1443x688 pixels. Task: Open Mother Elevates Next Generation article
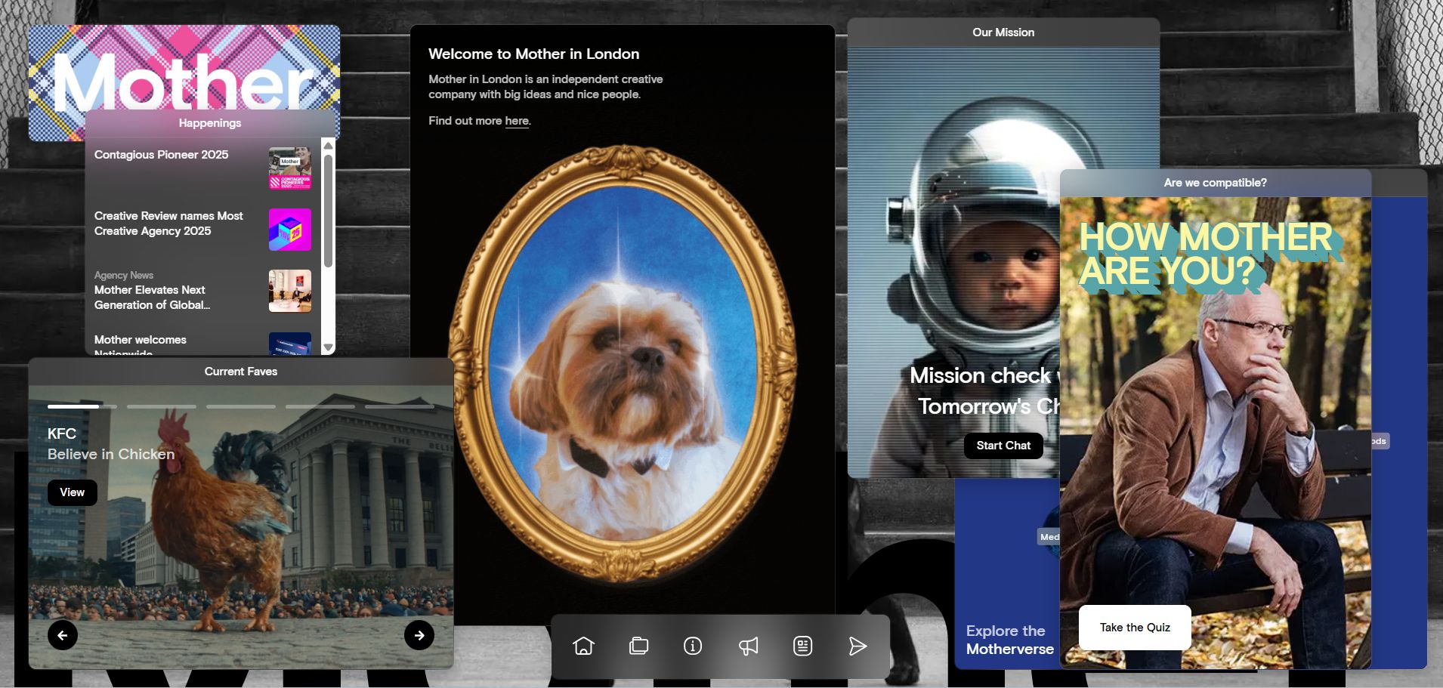pyautogui.click(x=151, y=298)
